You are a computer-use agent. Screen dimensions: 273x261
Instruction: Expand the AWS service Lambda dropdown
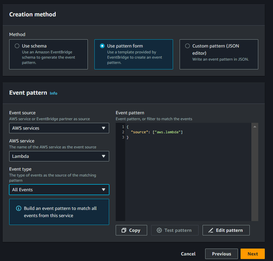(59, 156)
